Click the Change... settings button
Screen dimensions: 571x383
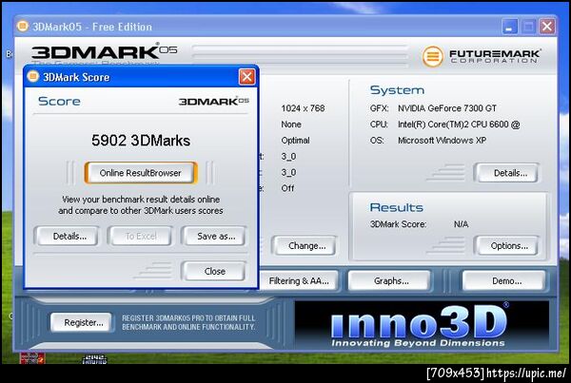pyautogui.click(x=305, y=246)
